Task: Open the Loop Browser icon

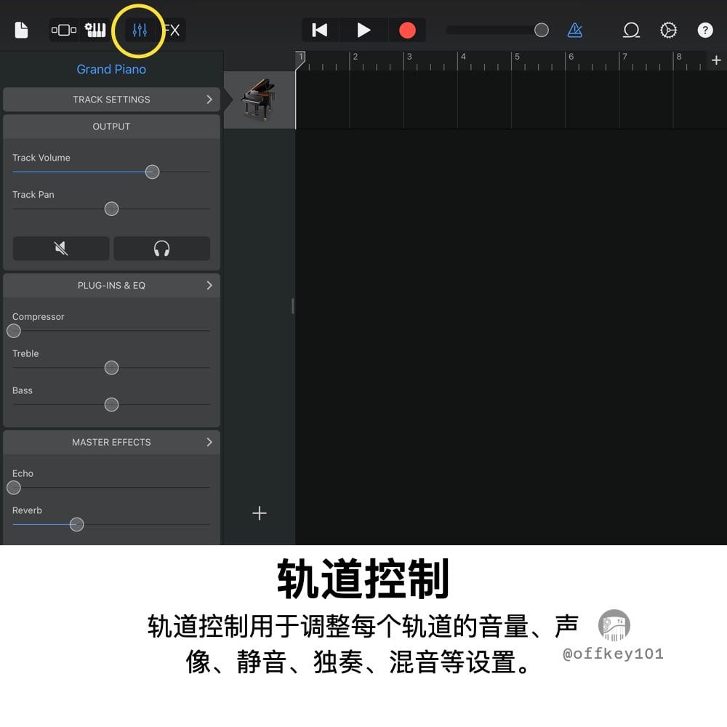Action: click(631, 30)
